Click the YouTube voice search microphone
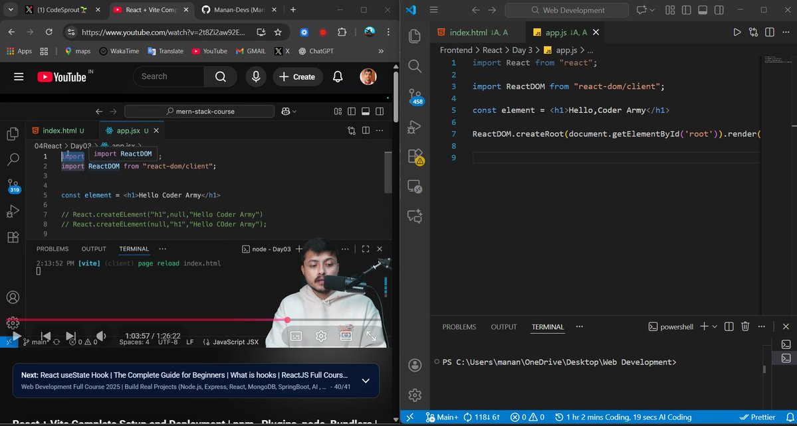This screenshot has height=426, width=797. [256, 76]
